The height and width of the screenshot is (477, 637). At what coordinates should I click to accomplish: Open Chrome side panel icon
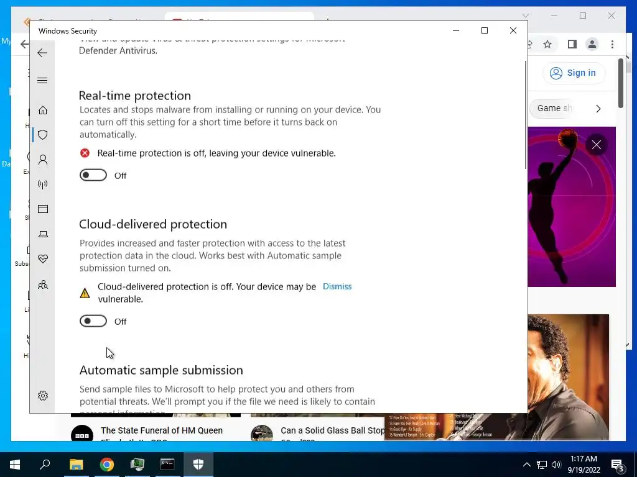click(572, 44)
